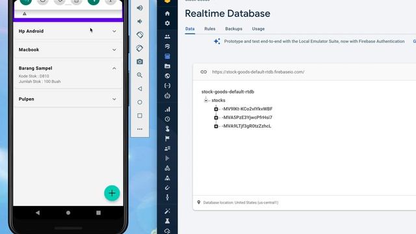The width and height of the screenshot is (416, 234).
Task: Switch to the Backups tab
Action: tap(234, 29)
